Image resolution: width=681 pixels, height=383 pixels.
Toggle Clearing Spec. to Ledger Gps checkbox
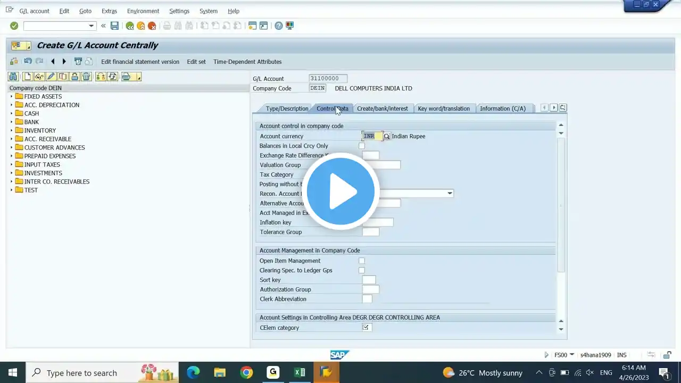[x=362, y=270]
